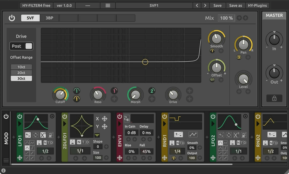The width and height of the screenshot is (289, 174).
Task: Click the LFO1 retrigger loop icon
Action: [35, 135]
